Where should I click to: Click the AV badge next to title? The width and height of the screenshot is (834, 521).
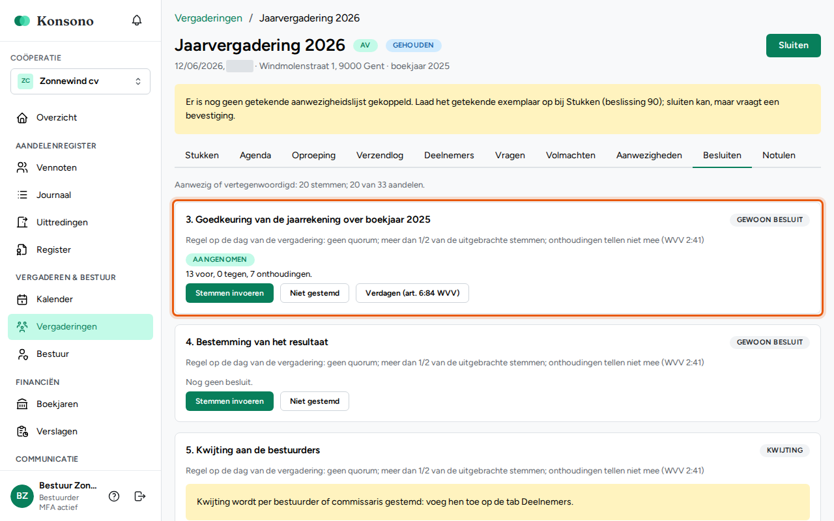click(x=365, y=46)
